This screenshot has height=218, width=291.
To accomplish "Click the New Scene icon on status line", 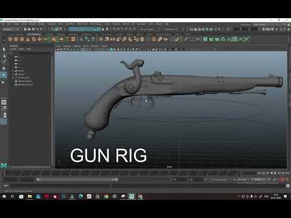I will 25,29.
